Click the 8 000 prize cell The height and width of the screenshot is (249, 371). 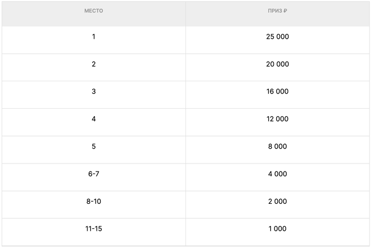click(277, 147)
